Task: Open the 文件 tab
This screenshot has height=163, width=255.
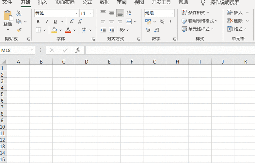Action: coord(7,2)
